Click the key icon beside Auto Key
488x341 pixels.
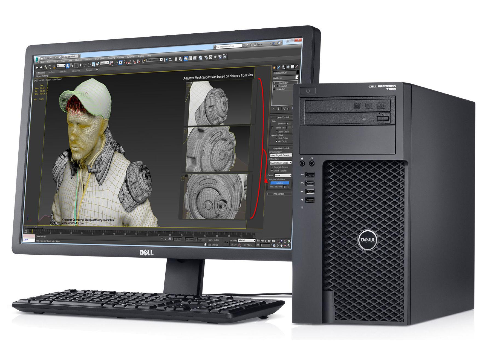click(226, 242)
